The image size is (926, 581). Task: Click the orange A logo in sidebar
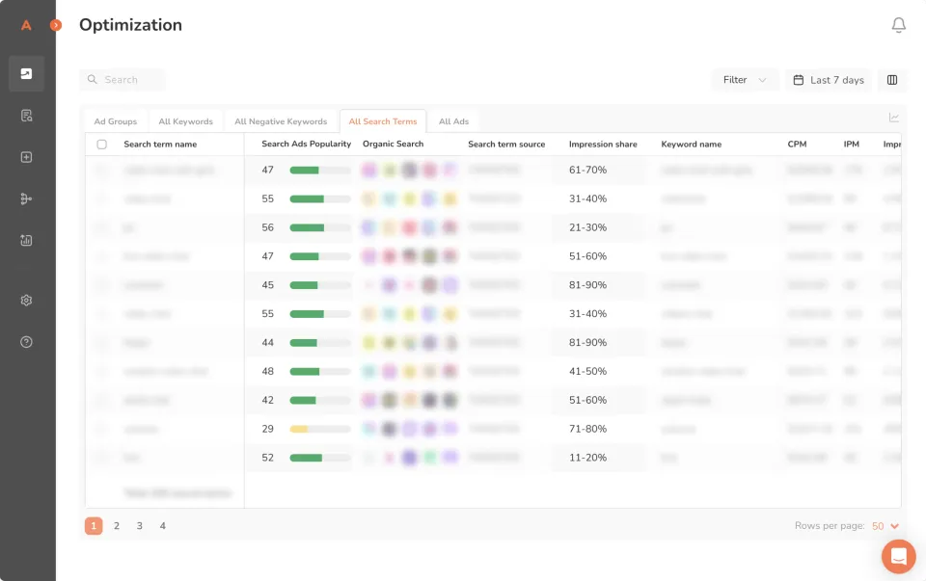26,25
